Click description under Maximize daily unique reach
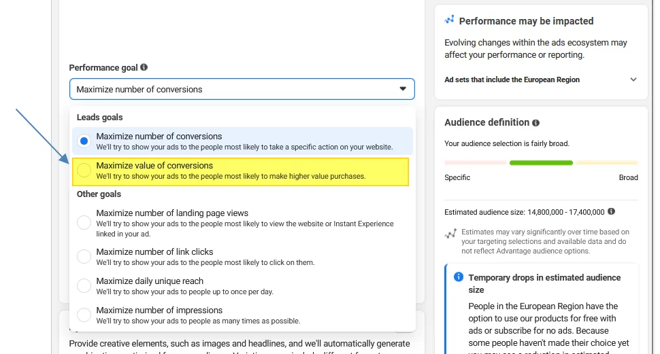Image resolution: width=660 pixels, height=354 pixels. click(x=185, y=291)
